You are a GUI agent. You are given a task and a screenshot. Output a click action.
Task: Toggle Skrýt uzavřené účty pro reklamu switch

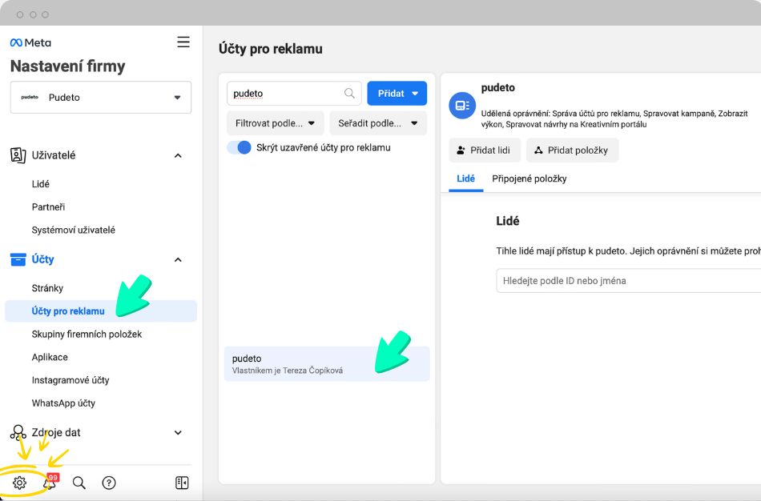pyautogui.click(x=239, y=147)
